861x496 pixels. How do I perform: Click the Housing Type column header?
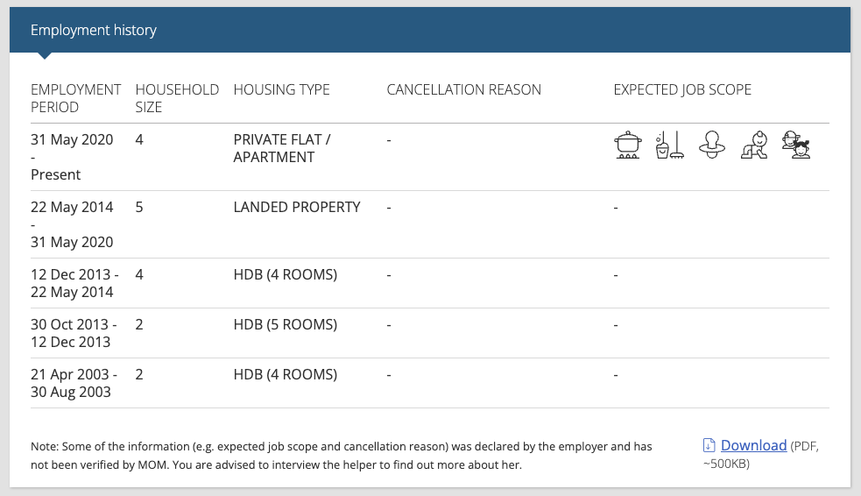282,89
